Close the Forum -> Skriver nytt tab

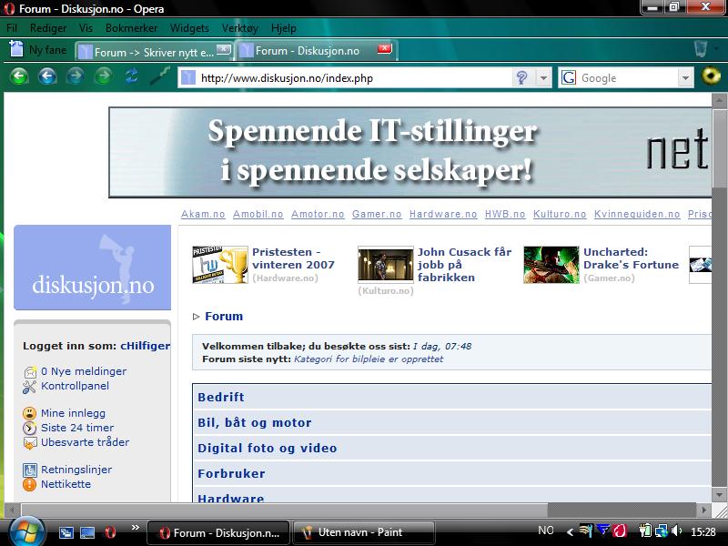click(x=224, y=49)
